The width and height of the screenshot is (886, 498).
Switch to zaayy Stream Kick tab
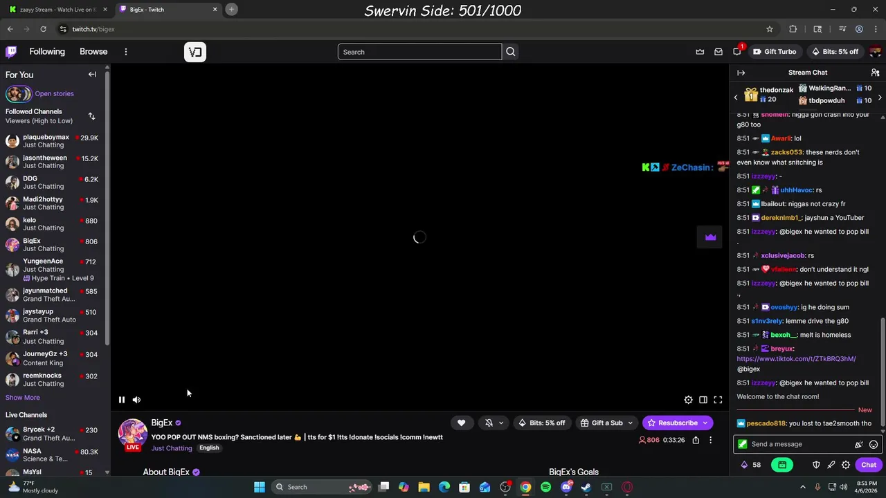pos(58,10)
